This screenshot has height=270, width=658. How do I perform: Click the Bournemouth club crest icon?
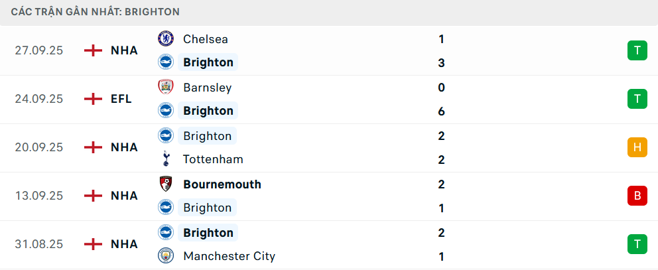[x=165, y=184]
